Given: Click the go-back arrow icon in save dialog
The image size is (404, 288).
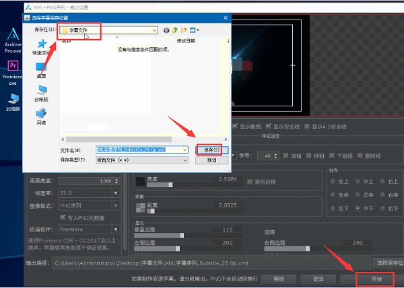Looking at the screenshot, I should (x=166, y=30).
